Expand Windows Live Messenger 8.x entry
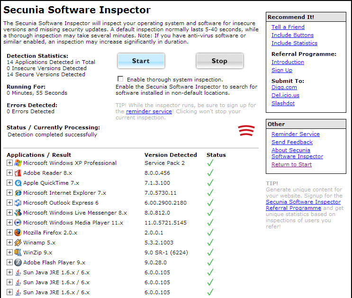Image resolution: width=352 pixels, height=298 pixels. coord(9,212)
